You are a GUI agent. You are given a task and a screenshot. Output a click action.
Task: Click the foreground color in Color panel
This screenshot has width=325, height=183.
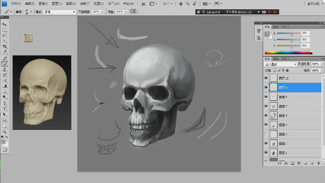(267, 34)
